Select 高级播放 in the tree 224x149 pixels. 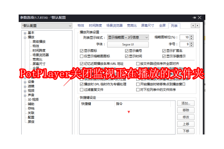[39, 42]
